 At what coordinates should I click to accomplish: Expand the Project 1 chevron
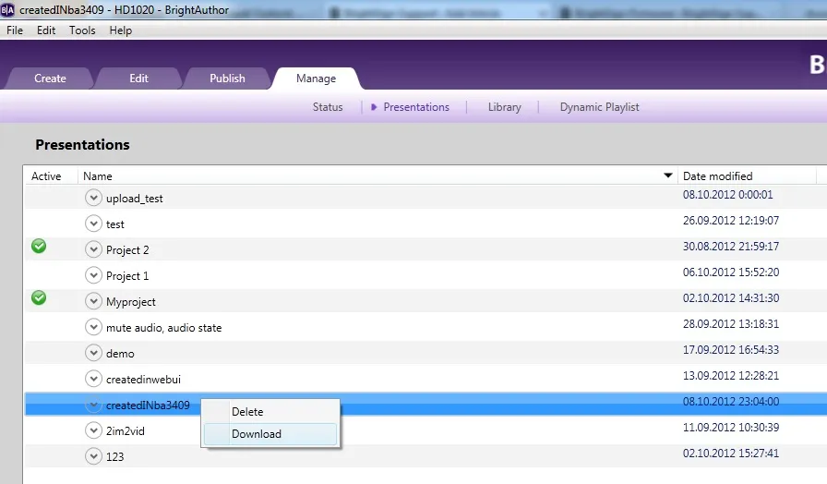tap(93, 275)
